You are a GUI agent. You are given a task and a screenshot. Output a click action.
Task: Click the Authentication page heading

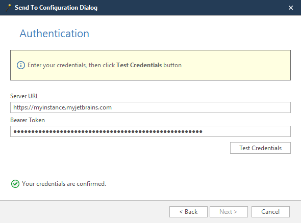(54, 34)
